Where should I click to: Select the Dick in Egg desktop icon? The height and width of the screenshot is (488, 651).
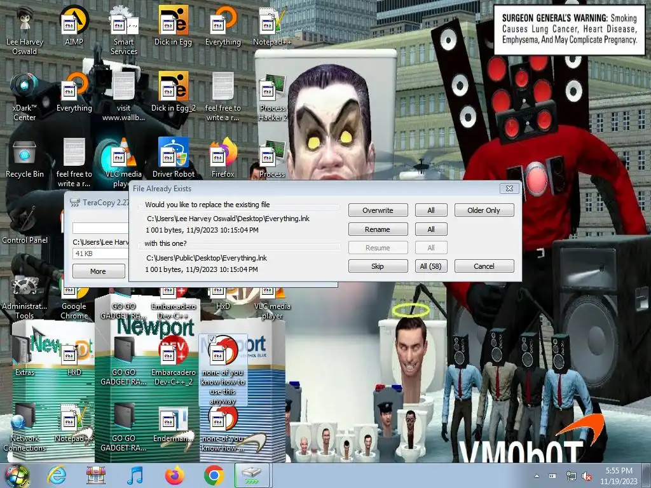click(x=173, y=25)
